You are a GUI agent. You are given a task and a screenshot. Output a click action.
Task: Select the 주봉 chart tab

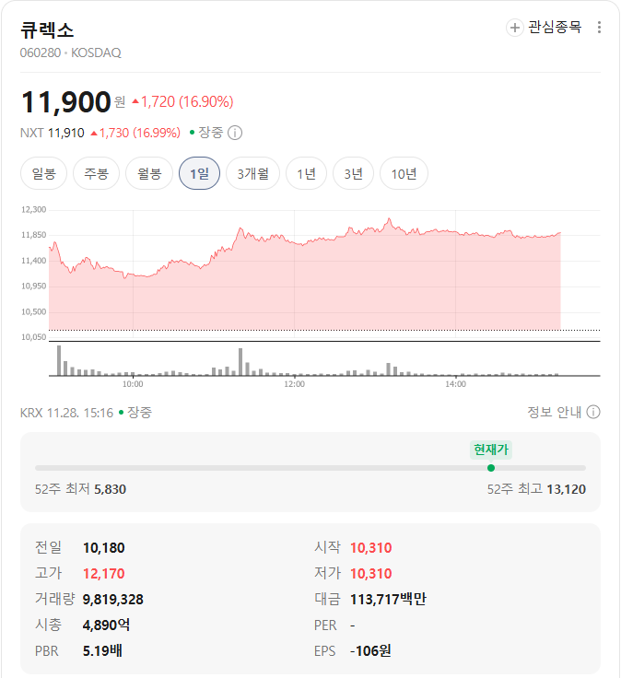click(96, 173)
